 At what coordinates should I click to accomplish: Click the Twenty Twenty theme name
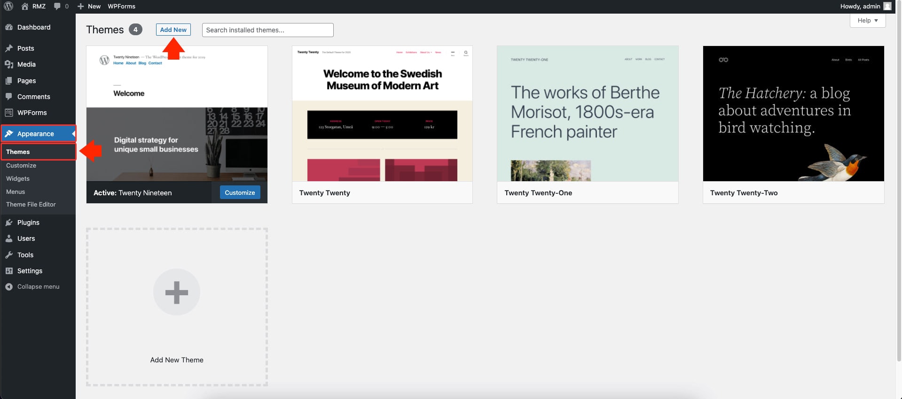click(324, 193)
